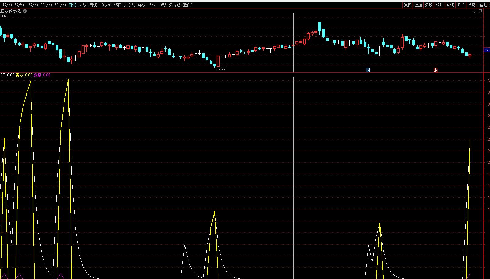Click the 3.07 lowest price label

coord(222,68)
